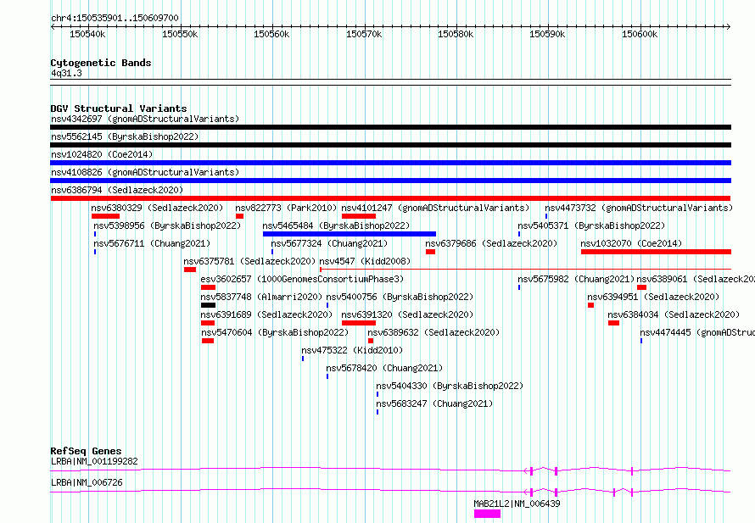Click the DGV Structural Variants track title
The image size is (755, 523).
pos(119,108)
